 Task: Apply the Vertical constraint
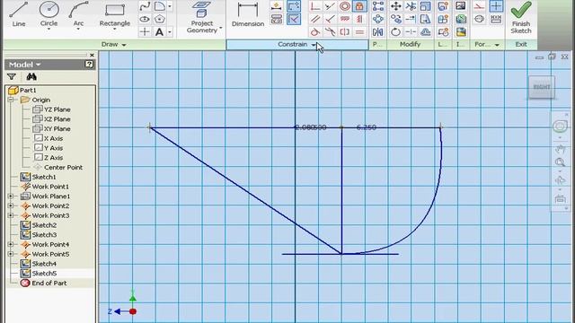pyautogui.click(x=359, y=19)
